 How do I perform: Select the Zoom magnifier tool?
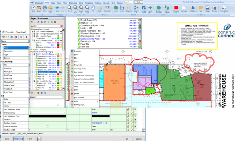point(70,8)
